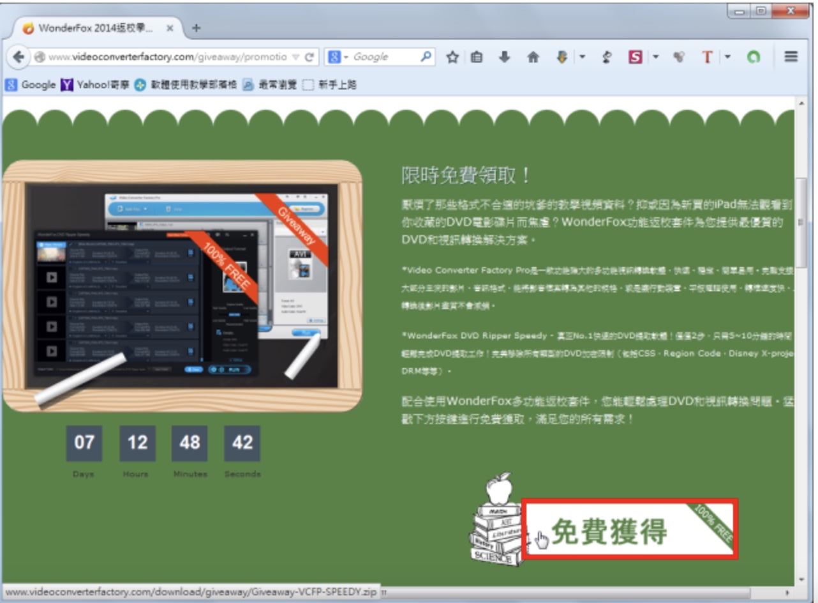Click the vertical scrollbar thumb
The width and height of the screenshot is (818, 603).
coord(801,223)
